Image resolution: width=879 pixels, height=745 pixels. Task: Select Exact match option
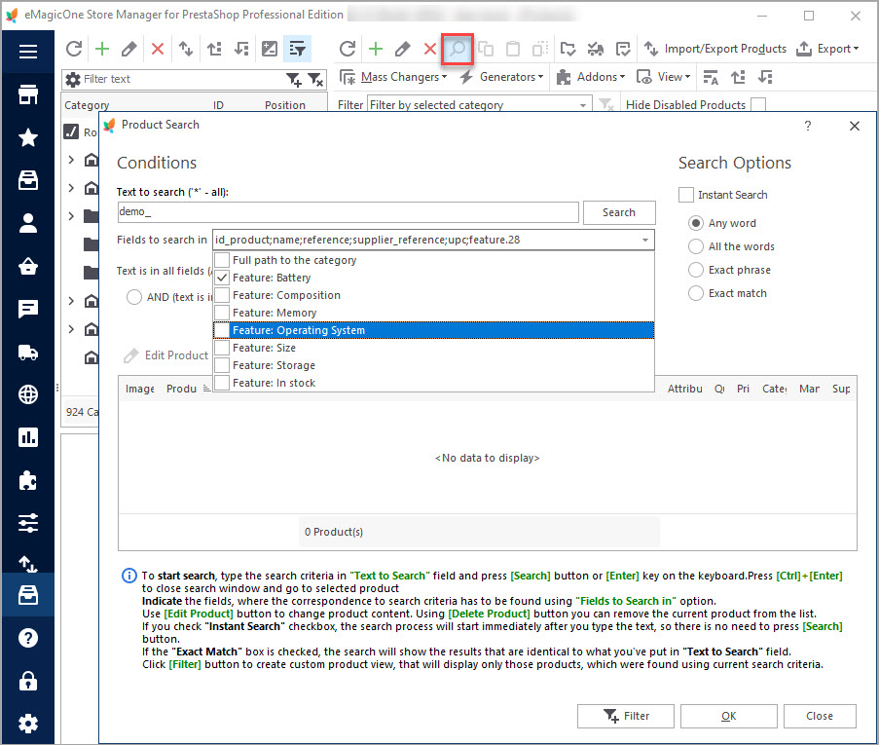696,293
